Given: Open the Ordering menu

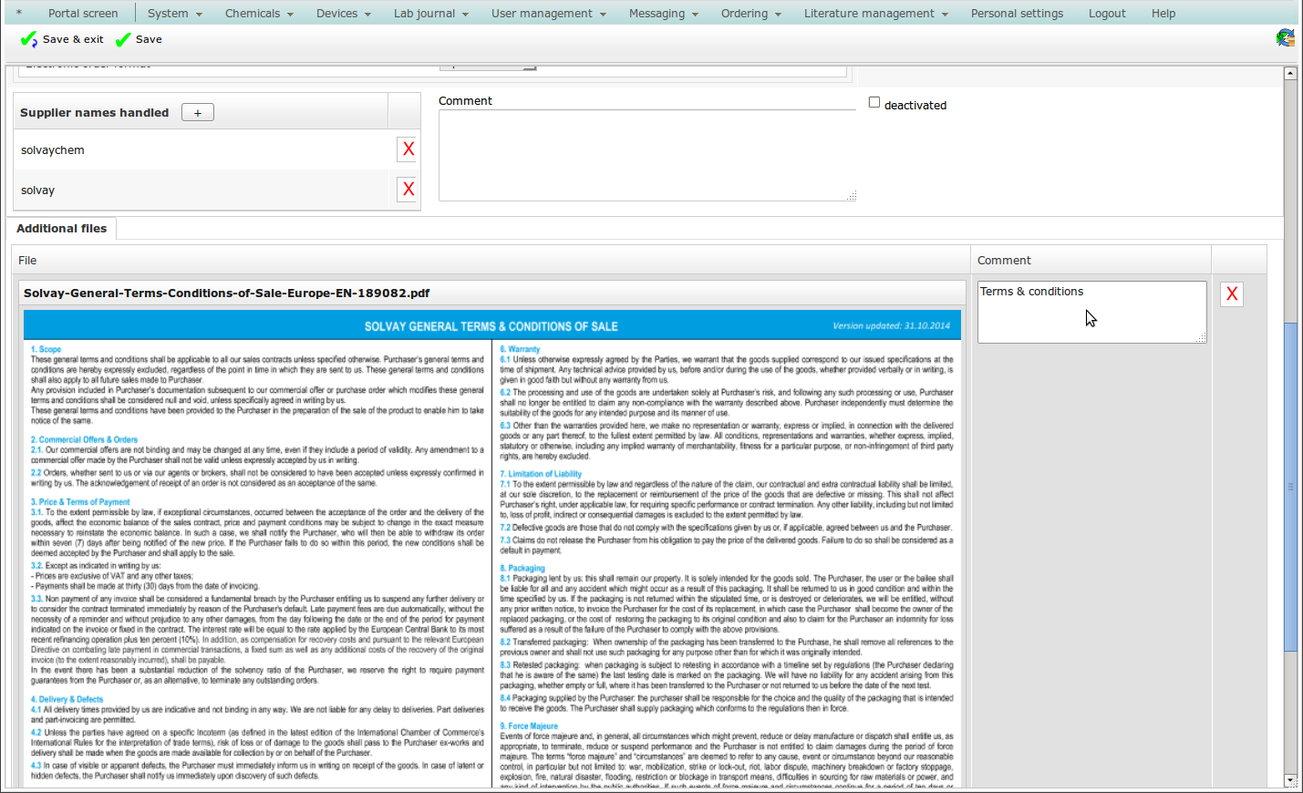Looking at the screenshot, I should [x=750, y=14].
